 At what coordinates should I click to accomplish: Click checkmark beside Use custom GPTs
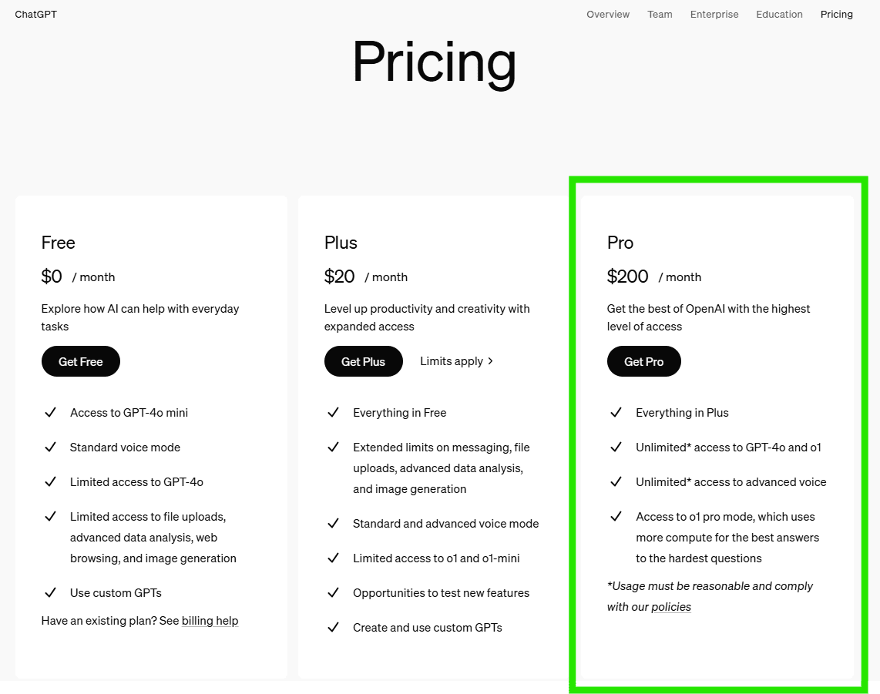(x=50, y=593)
